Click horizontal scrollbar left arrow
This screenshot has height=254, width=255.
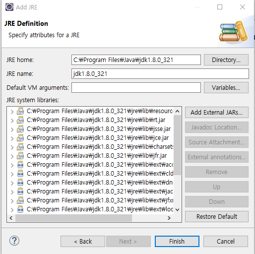tap(11, 218)
